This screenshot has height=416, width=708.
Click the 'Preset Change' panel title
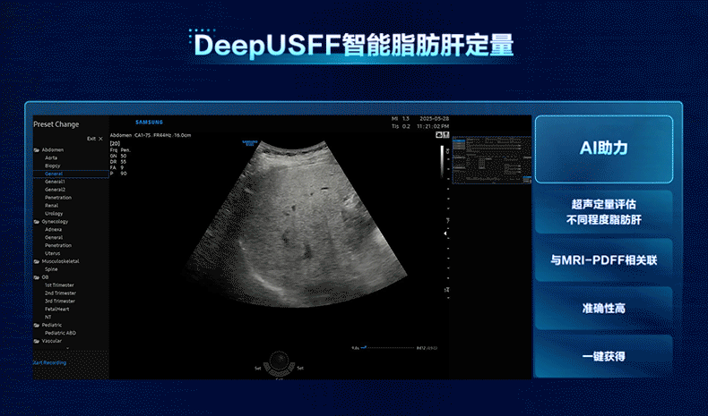(56, 124)
